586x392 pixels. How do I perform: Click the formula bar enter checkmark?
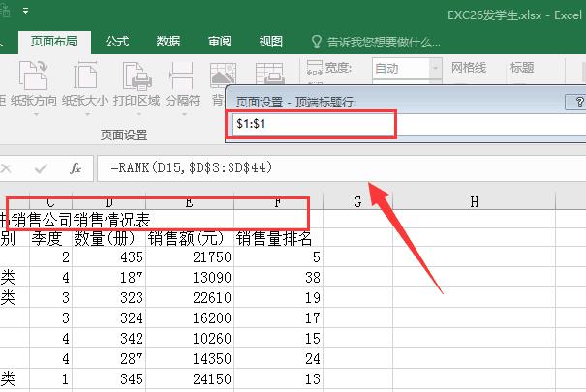pyautogui.click(x=42, y=168)
